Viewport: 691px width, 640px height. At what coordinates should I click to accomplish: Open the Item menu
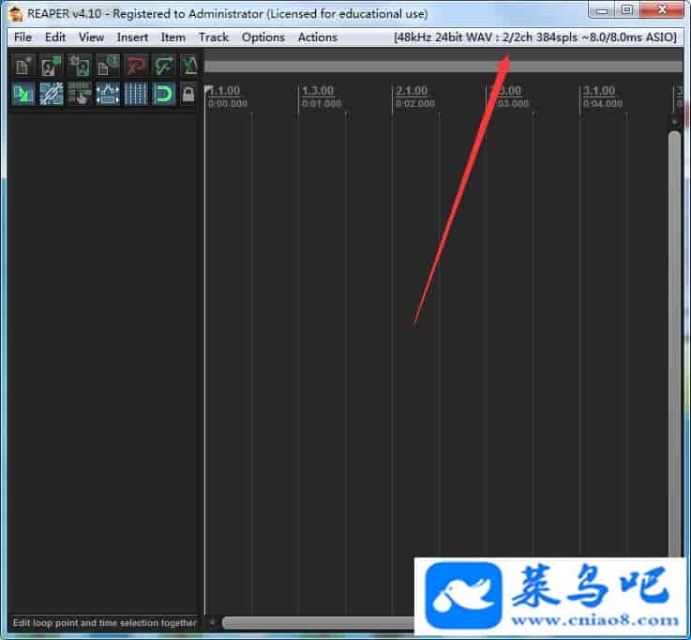pyautogui.click(x=173, y=37)
